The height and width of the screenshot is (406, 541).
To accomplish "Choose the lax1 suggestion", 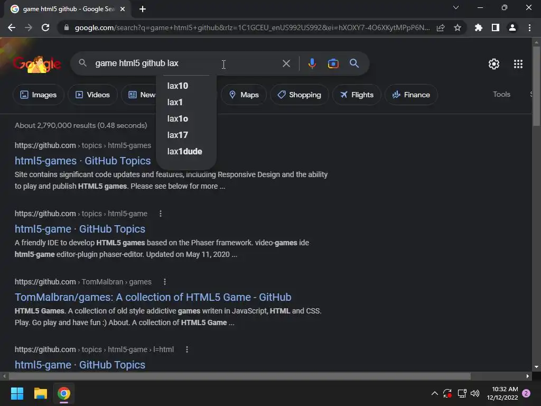I will pyautogui.click(x=186, y=102).
